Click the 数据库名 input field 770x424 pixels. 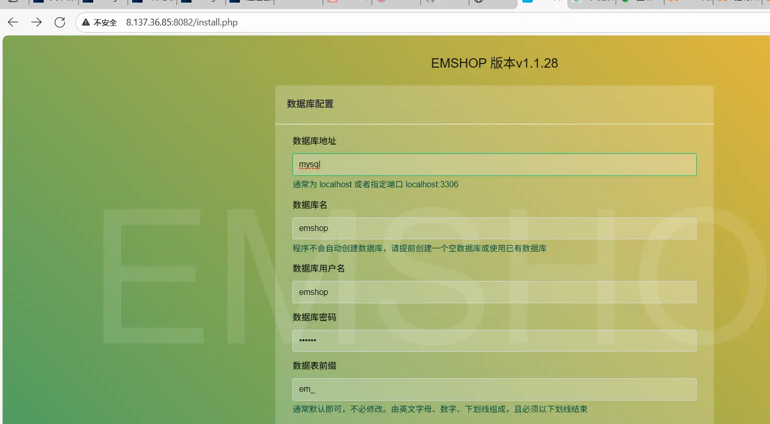[494, 228]
